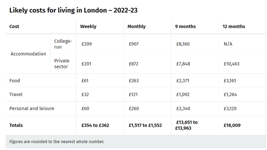Click the N/A cell for college-run

tap(228, 44)
